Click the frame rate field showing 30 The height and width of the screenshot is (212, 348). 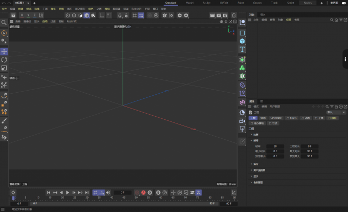(275, 146)
